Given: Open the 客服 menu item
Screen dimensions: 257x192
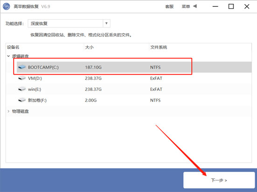Looking at the screenshot, I should pos(169,7).
